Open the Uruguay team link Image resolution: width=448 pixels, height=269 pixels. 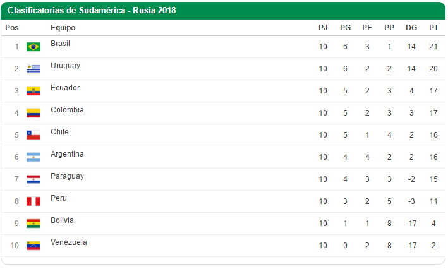point(65,66)
